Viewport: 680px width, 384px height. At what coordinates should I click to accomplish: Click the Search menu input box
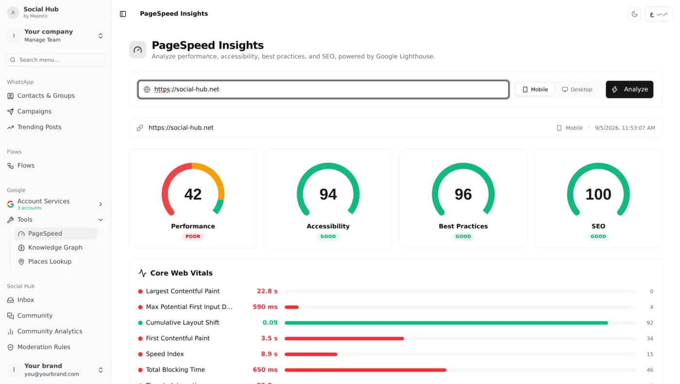point(56,60)
